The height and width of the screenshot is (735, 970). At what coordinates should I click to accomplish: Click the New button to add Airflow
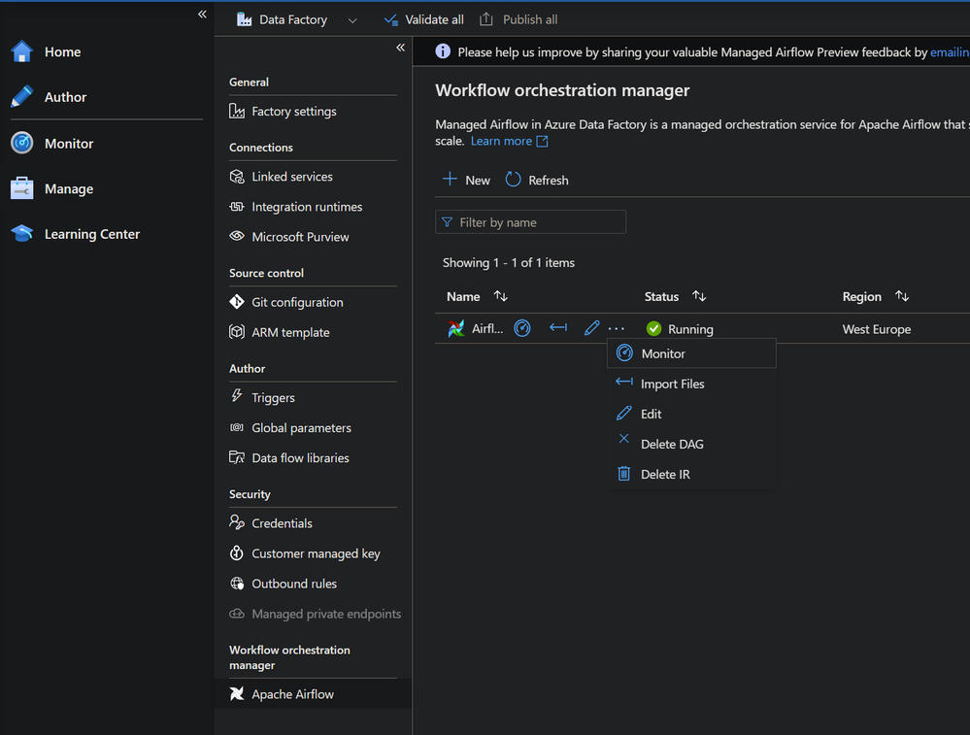coord(467,180)
